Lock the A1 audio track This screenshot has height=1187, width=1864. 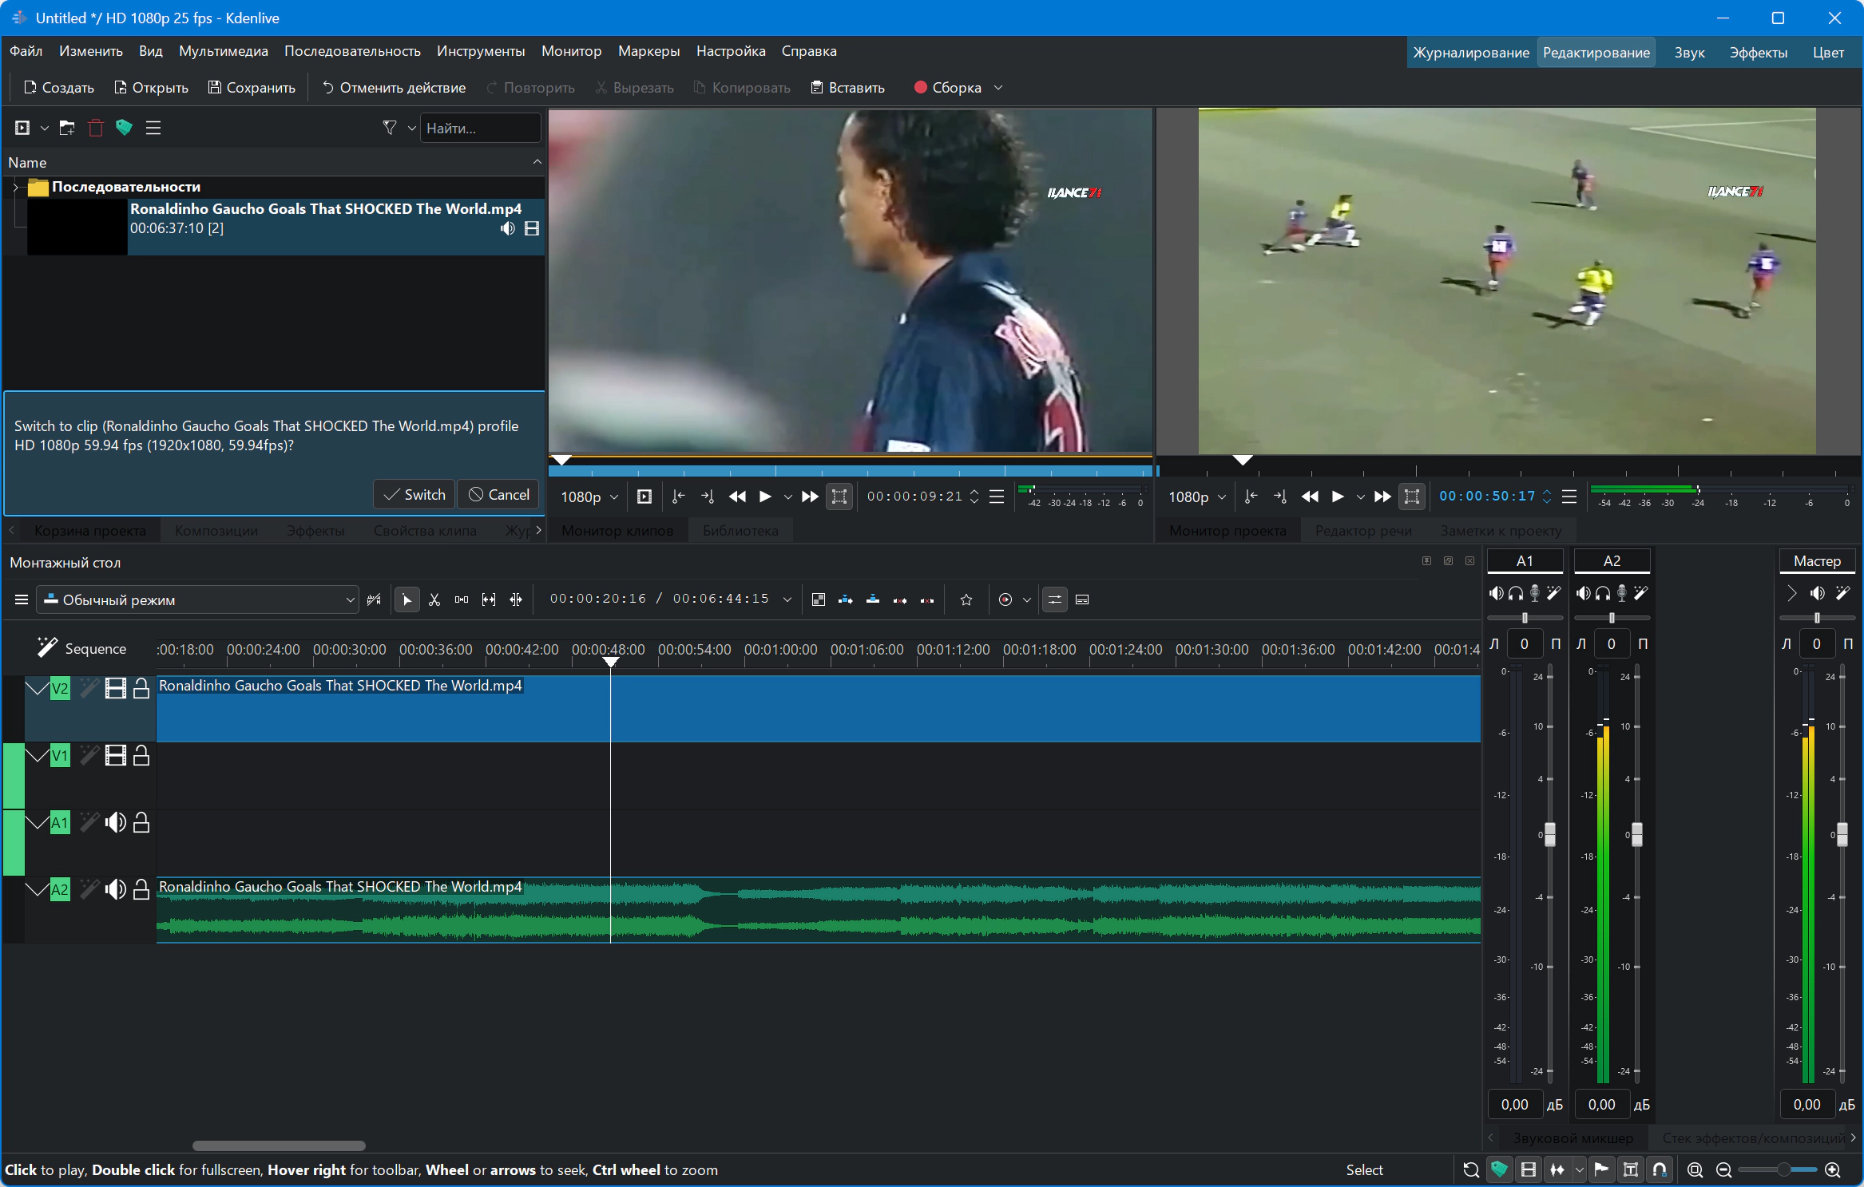click(141, 822)
